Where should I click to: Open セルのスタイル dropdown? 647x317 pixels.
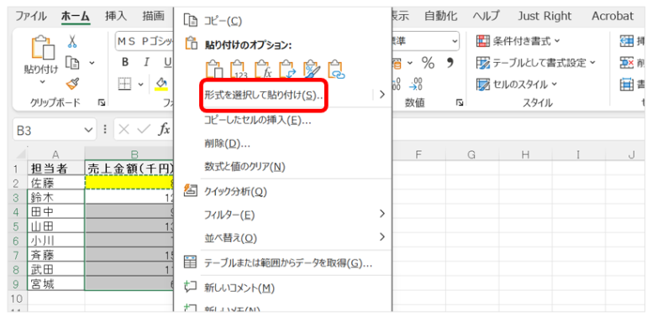pyautogui.click(x=517, y=85)
